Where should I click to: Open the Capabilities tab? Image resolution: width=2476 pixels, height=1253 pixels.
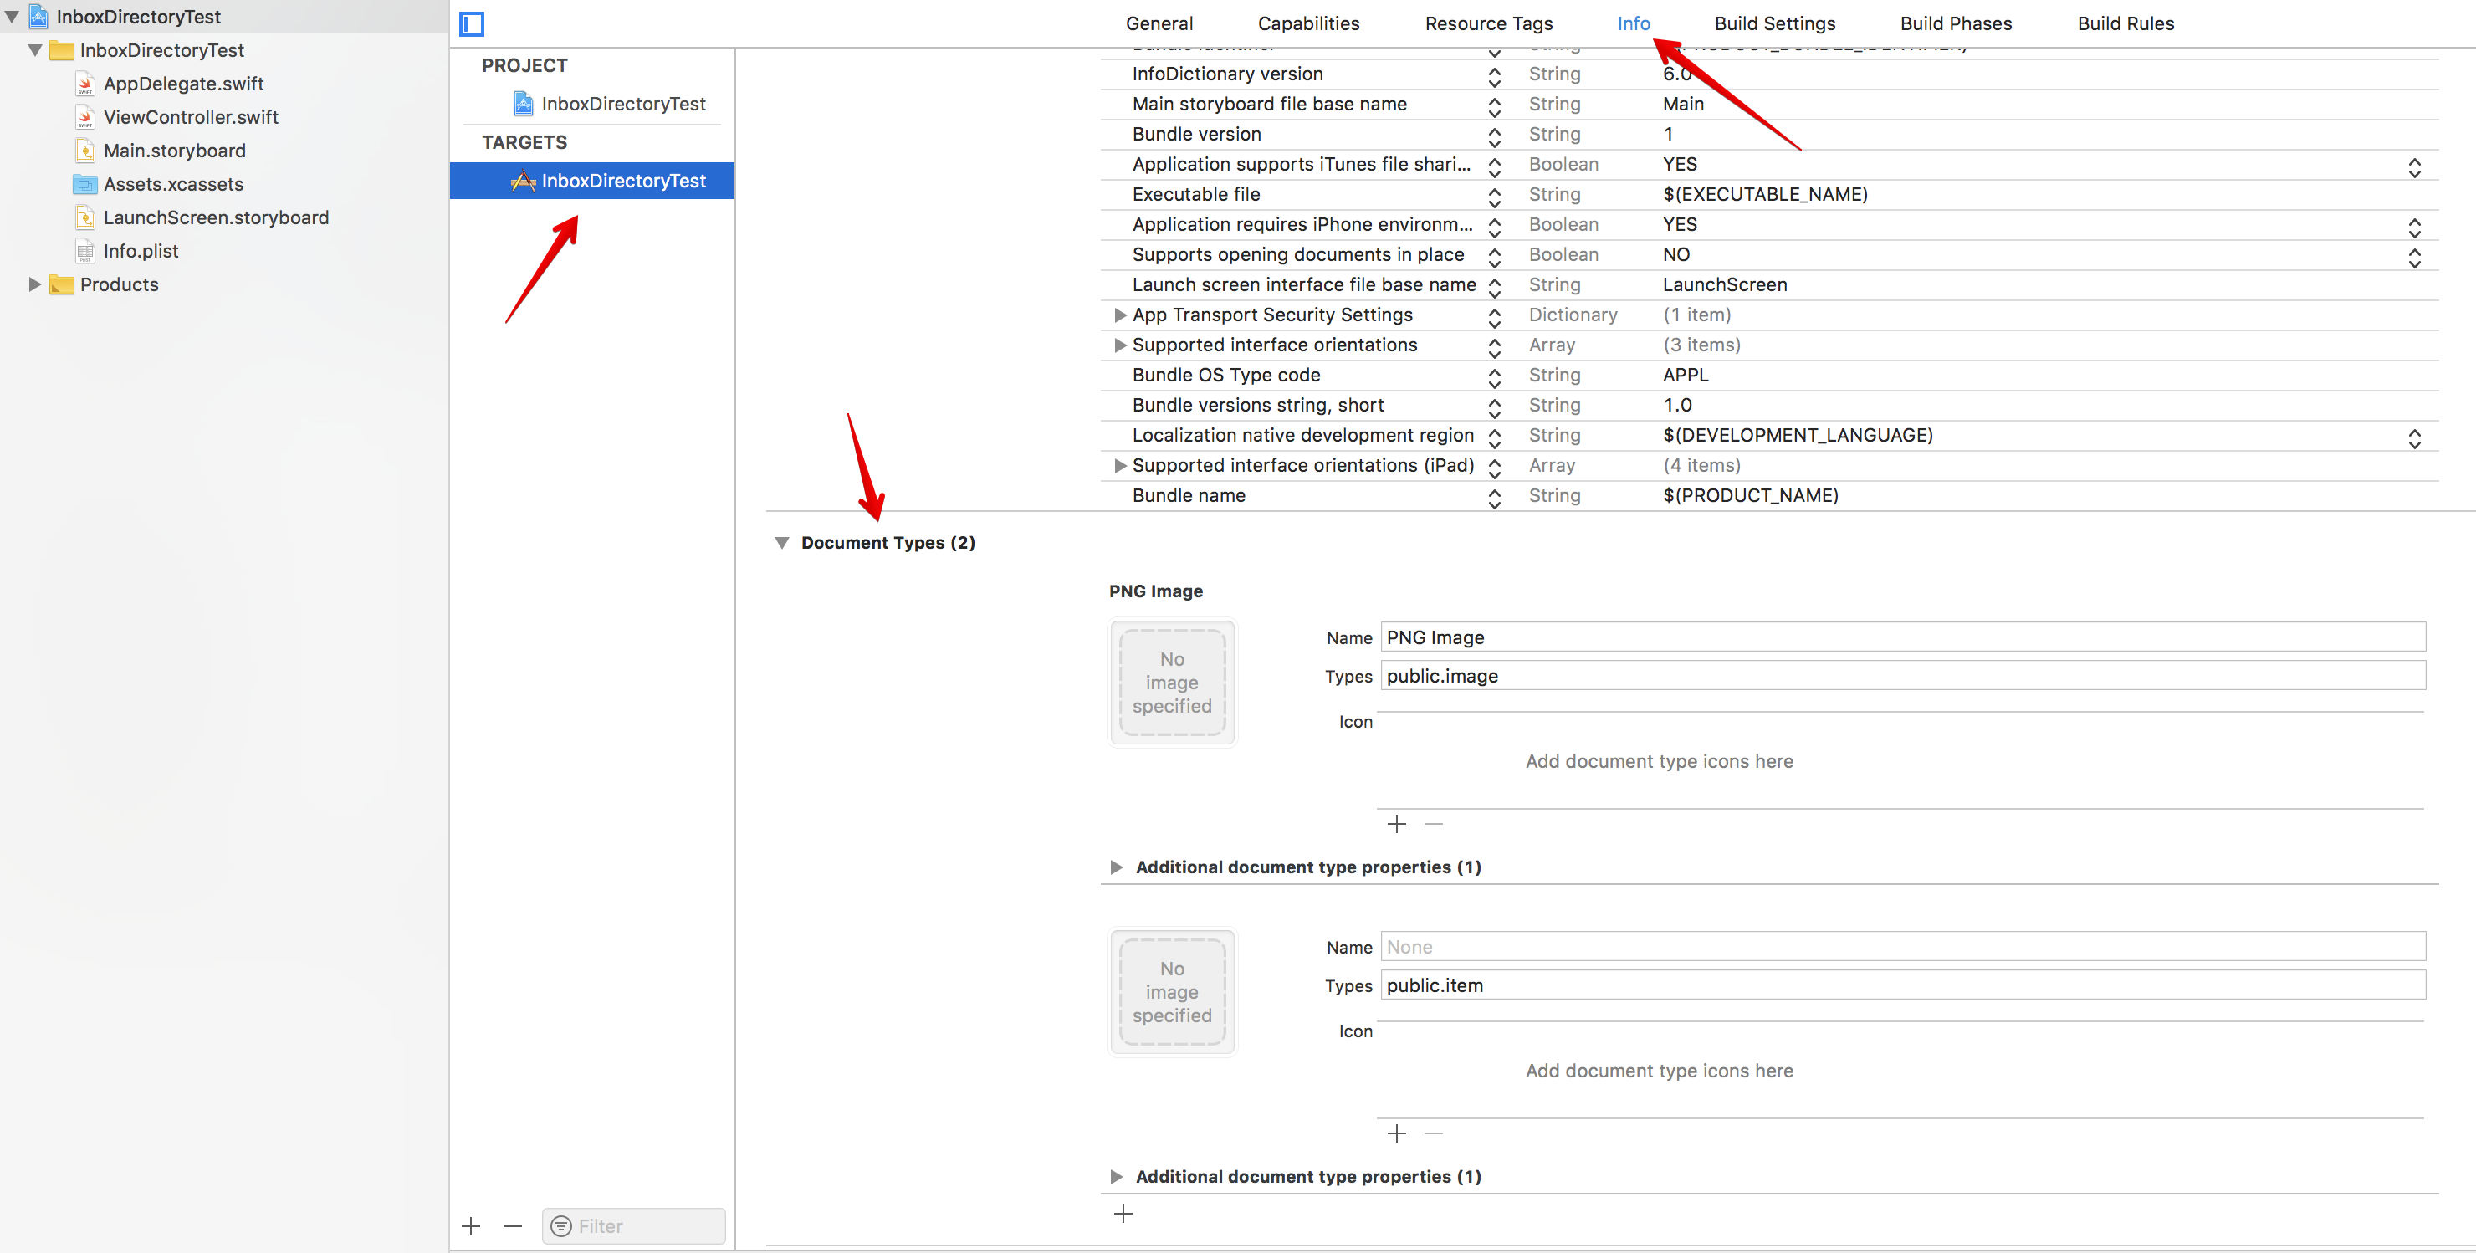[x=1308, y=24]
